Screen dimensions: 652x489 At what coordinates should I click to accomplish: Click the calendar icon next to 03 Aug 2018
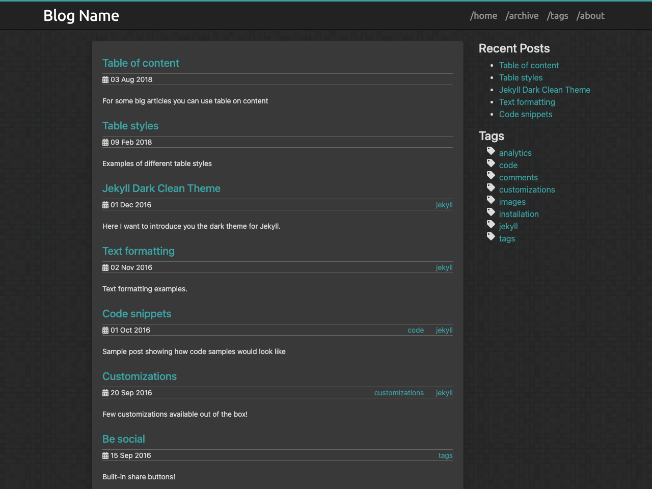pos(105,79)
